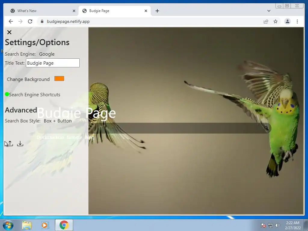308x231 pixels.
Task: Reload the current page
Action: [30, 21]
